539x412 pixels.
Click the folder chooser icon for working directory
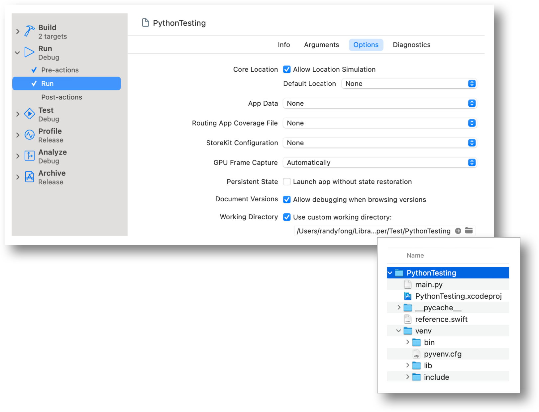pyautogui.click(x=469, y=231)
